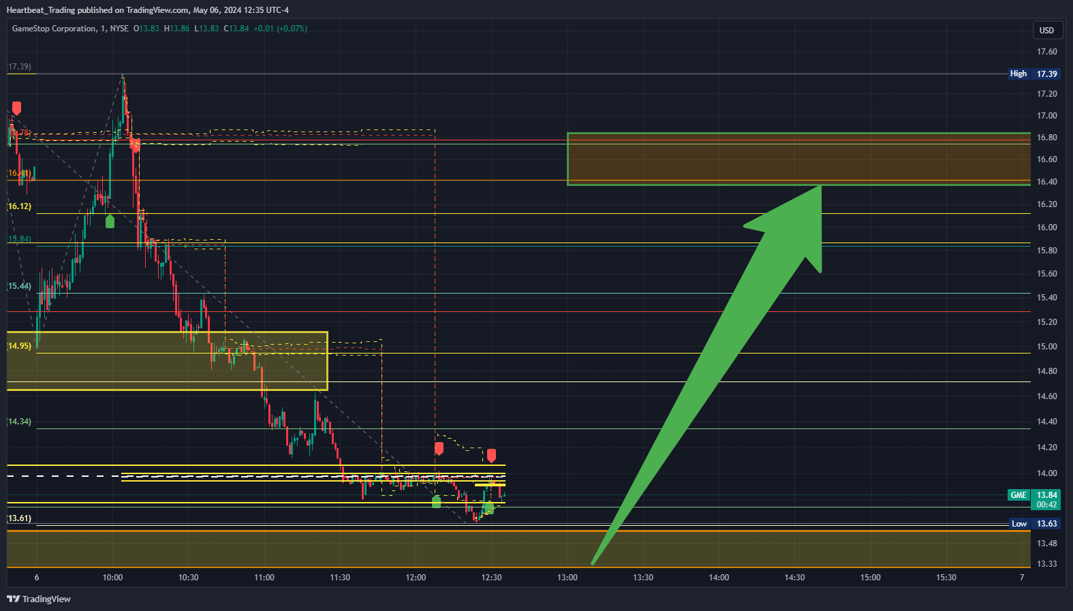Click the red marker beside the 16.78 label
Screen dimensions: 1073x611
tap(16, 108)
